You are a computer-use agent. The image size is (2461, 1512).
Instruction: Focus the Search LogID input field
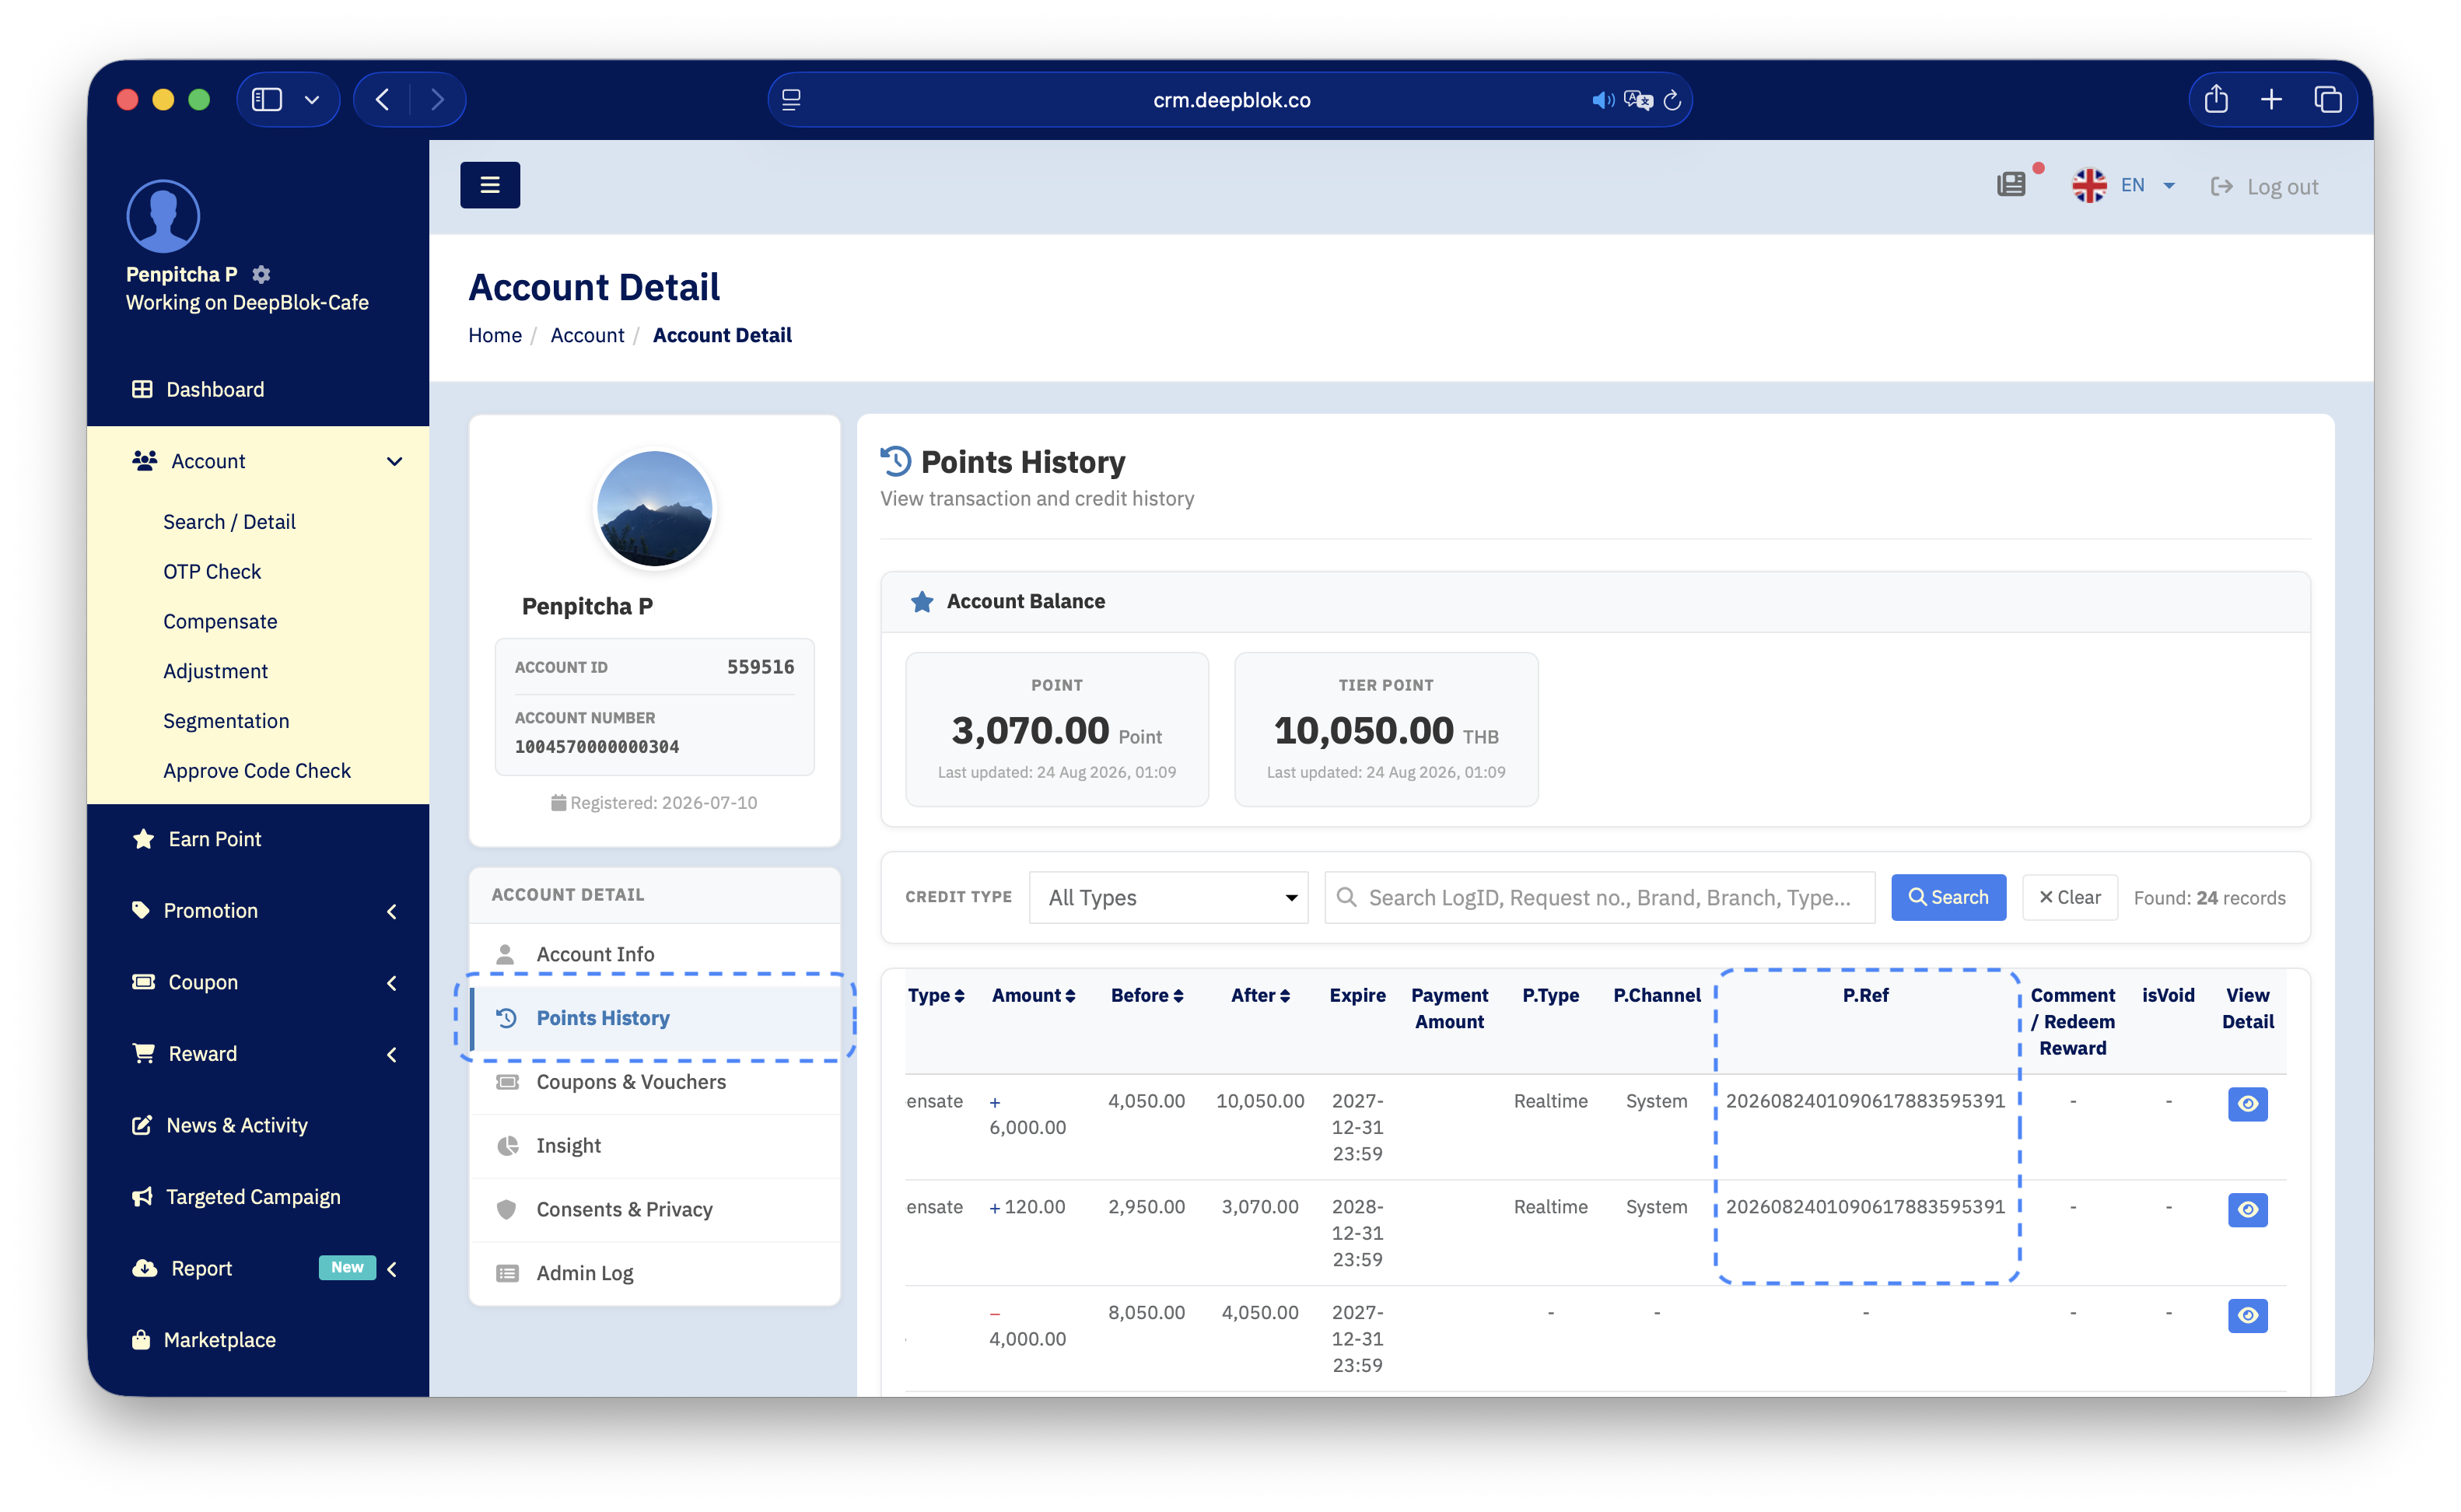[1599, 897]
